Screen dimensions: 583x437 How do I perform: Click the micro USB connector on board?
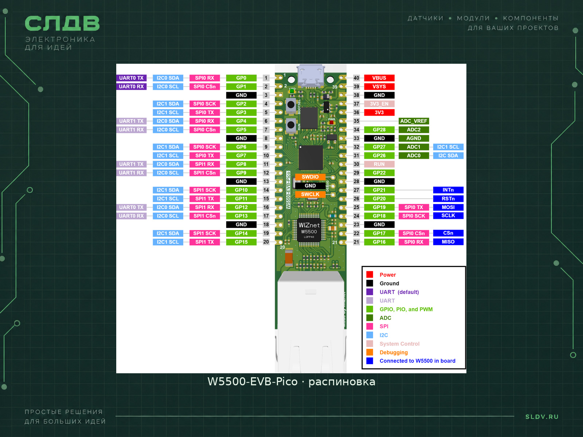point(310,76)
